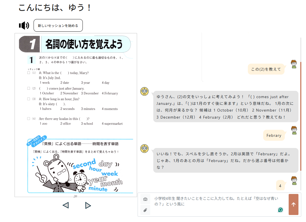Click the green Grammarly icon
The image size is (306, 222).
pos(280,210)
